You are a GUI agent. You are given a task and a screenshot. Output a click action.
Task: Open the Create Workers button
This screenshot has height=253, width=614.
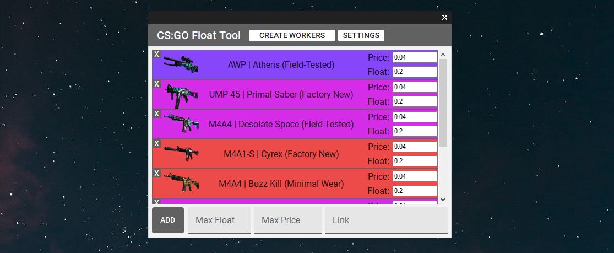[292, 35]
